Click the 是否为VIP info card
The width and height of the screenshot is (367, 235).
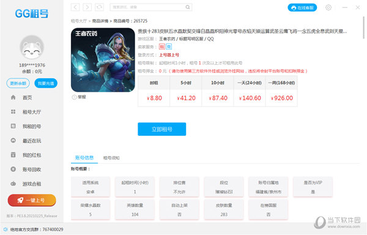(313, 187)
